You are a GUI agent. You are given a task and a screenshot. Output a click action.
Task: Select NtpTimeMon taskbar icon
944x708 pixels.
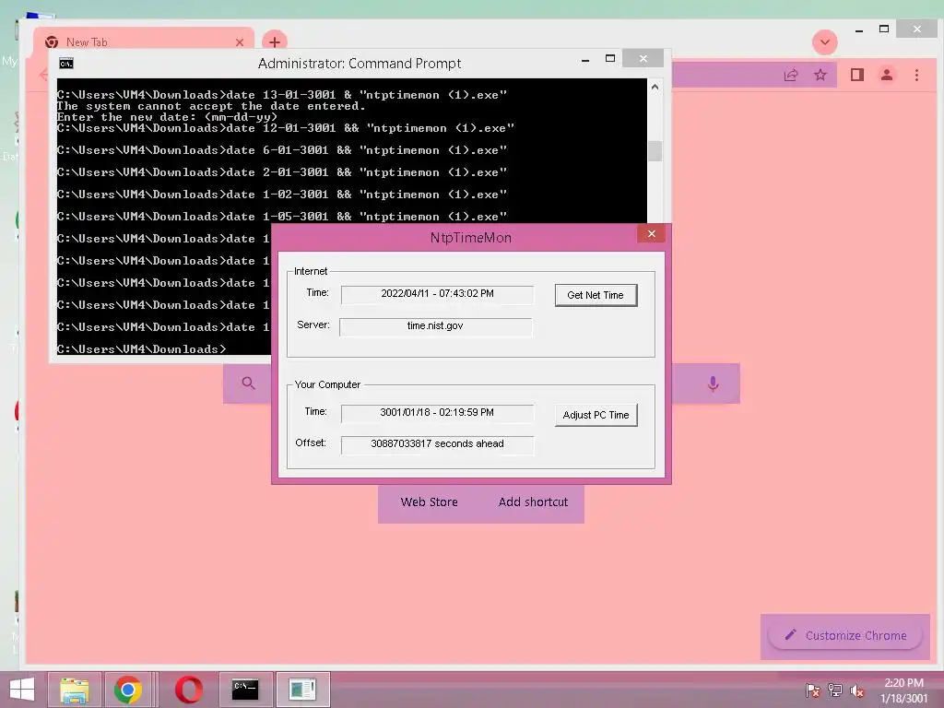(302, 690)
